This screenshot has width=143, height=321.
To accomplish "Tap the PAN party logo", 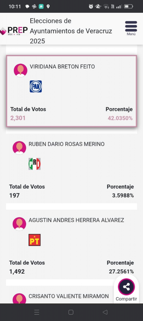I will 36,87.
